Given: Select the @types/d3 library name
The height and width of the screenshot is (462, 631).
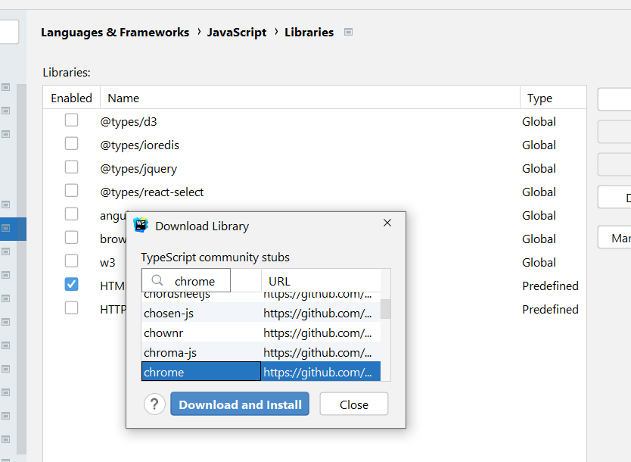Looking at the screenshot, I should coord(129,122).
